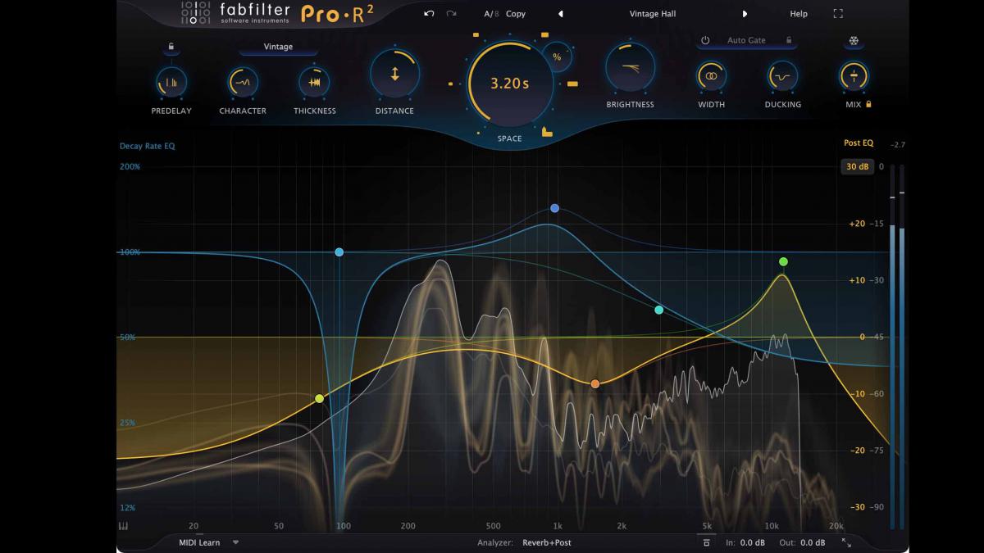The image size is (984, 553).
Task: Select the teal decay EQ band dot
Action: (x=659, y=310)
